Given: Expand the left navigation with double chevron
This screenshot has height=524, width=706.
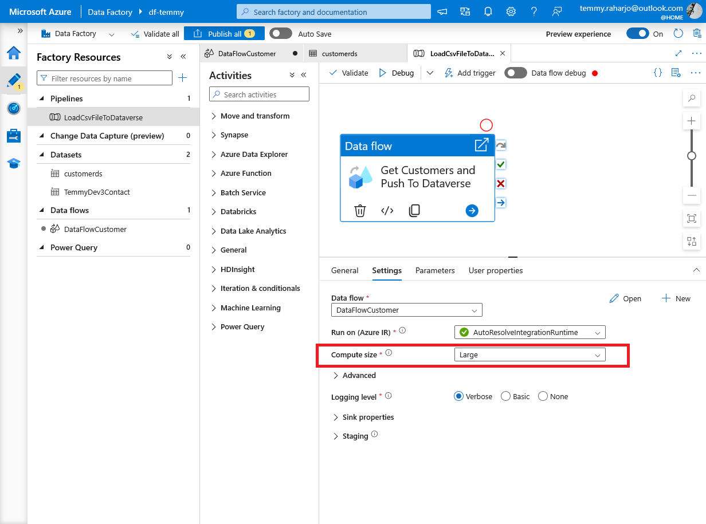Looking at the screenshot, I should pos(20,30).
